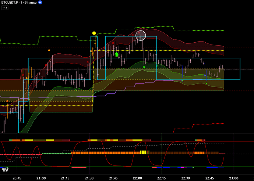This screenshot has height=181, width=254.
Task: Click the green x marker near 21:15
Action: tap(77, 90)
